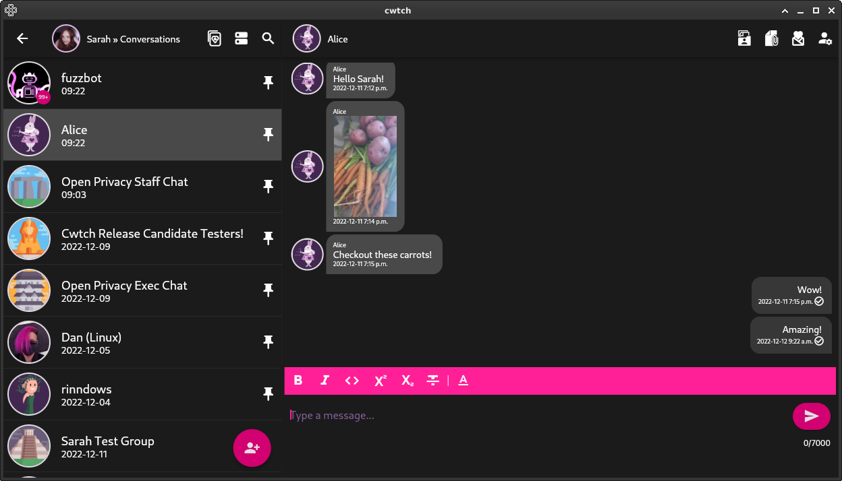Unpin Open Privacy Staff Chat
The width and height of the screenshot is (842, 481).
tap(269, 187)
